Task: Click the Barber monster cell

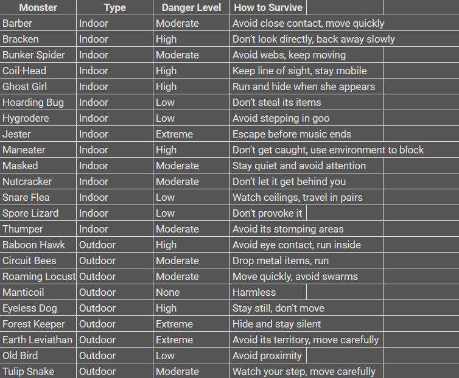Action: 38,23
